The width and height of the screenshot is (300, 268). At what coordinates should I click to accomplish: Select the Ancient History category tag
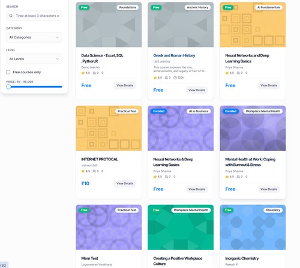197,7
